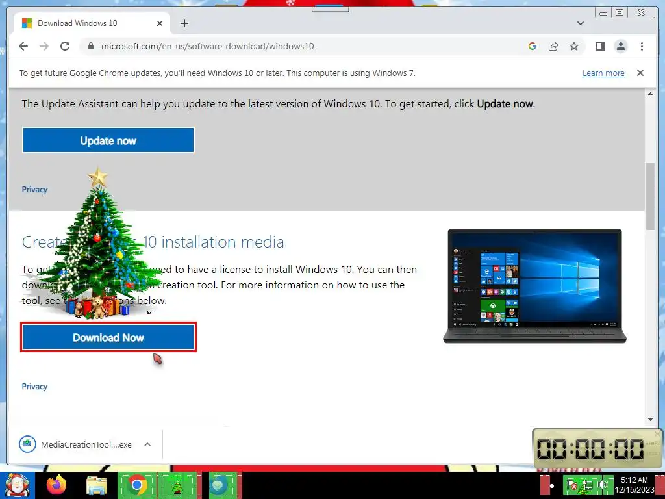This screenshot has height=499, width=665.
Task: Click the Update now button
Action: [x=108, y=140]
